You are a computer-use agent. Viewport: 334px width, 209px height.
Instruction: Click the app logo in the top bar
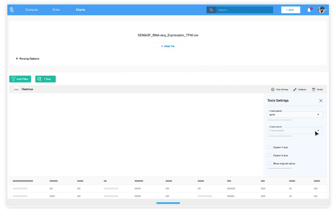click(12, 10)
